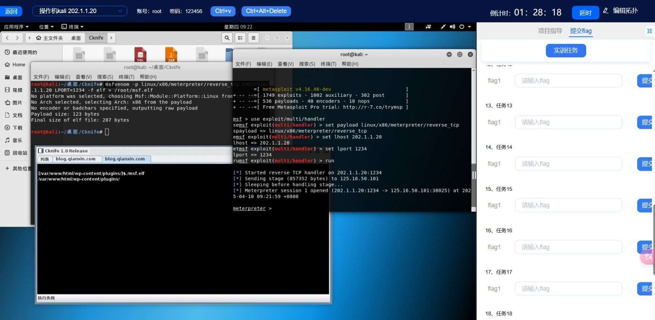The image size is (655, 320).
Task: Click the 延时 extend time button
Action: point(585,13)
